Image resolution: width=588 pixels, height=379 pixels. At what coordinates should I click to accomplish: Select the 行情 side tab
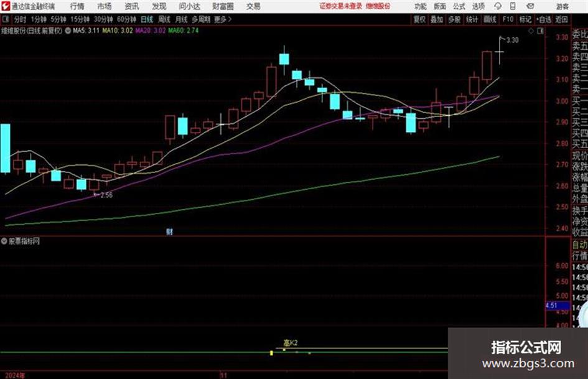pos(580,256)
